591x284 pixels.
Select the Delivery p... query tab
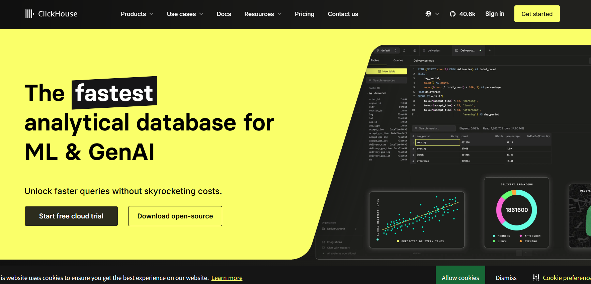[x=468, y=51]
